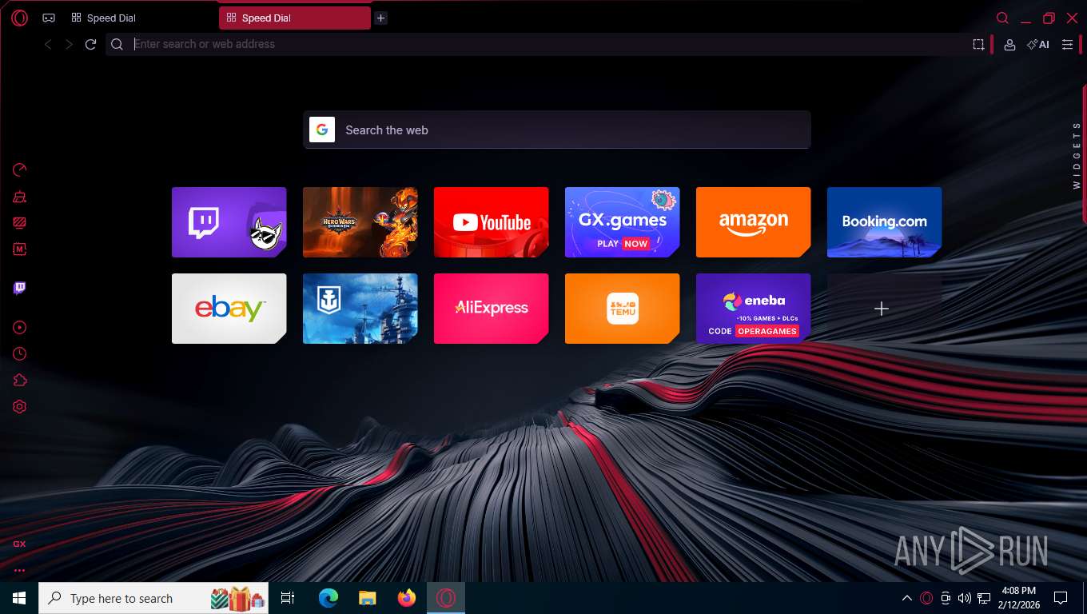Open the Hero Wars speed dial tile
The width and height of the screenshot is (1087, 614).
pos(360,222)
